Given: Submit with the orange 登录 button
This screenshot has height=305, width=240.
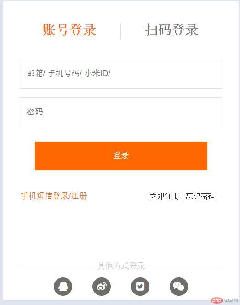Looking at the screenshot, I should [121, 156].
